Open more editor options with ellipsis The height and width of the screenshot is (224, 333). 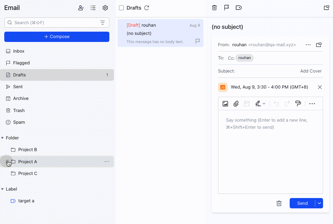312,103
